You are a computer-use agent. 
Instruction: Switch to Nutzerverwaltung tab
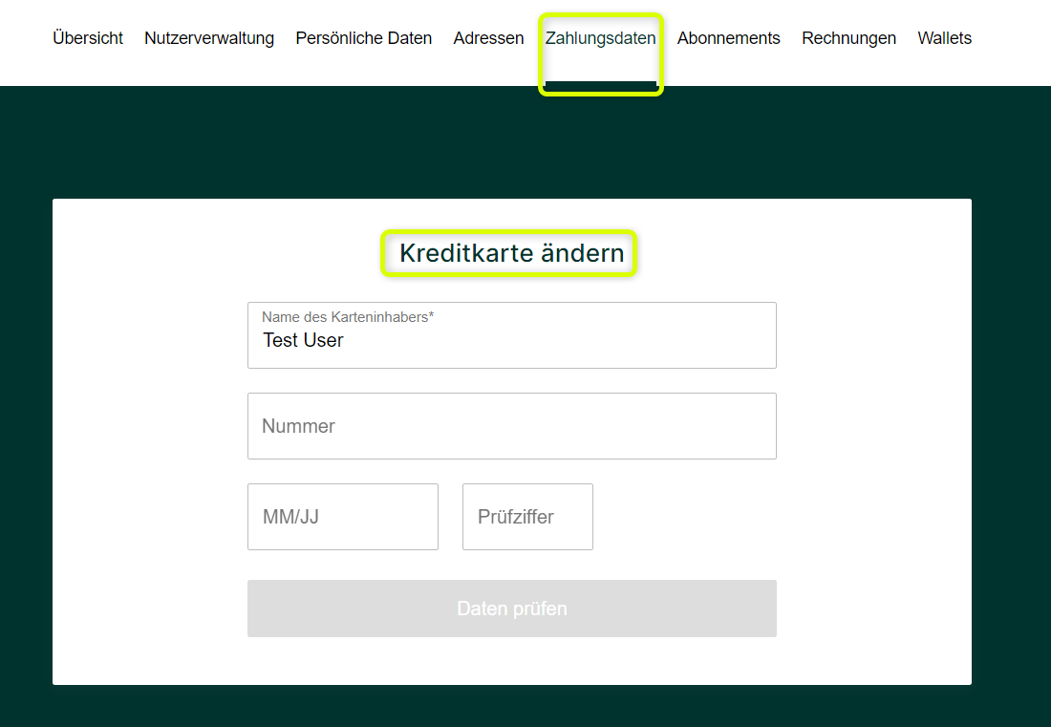pyautogui.click(x=209, y=38)
